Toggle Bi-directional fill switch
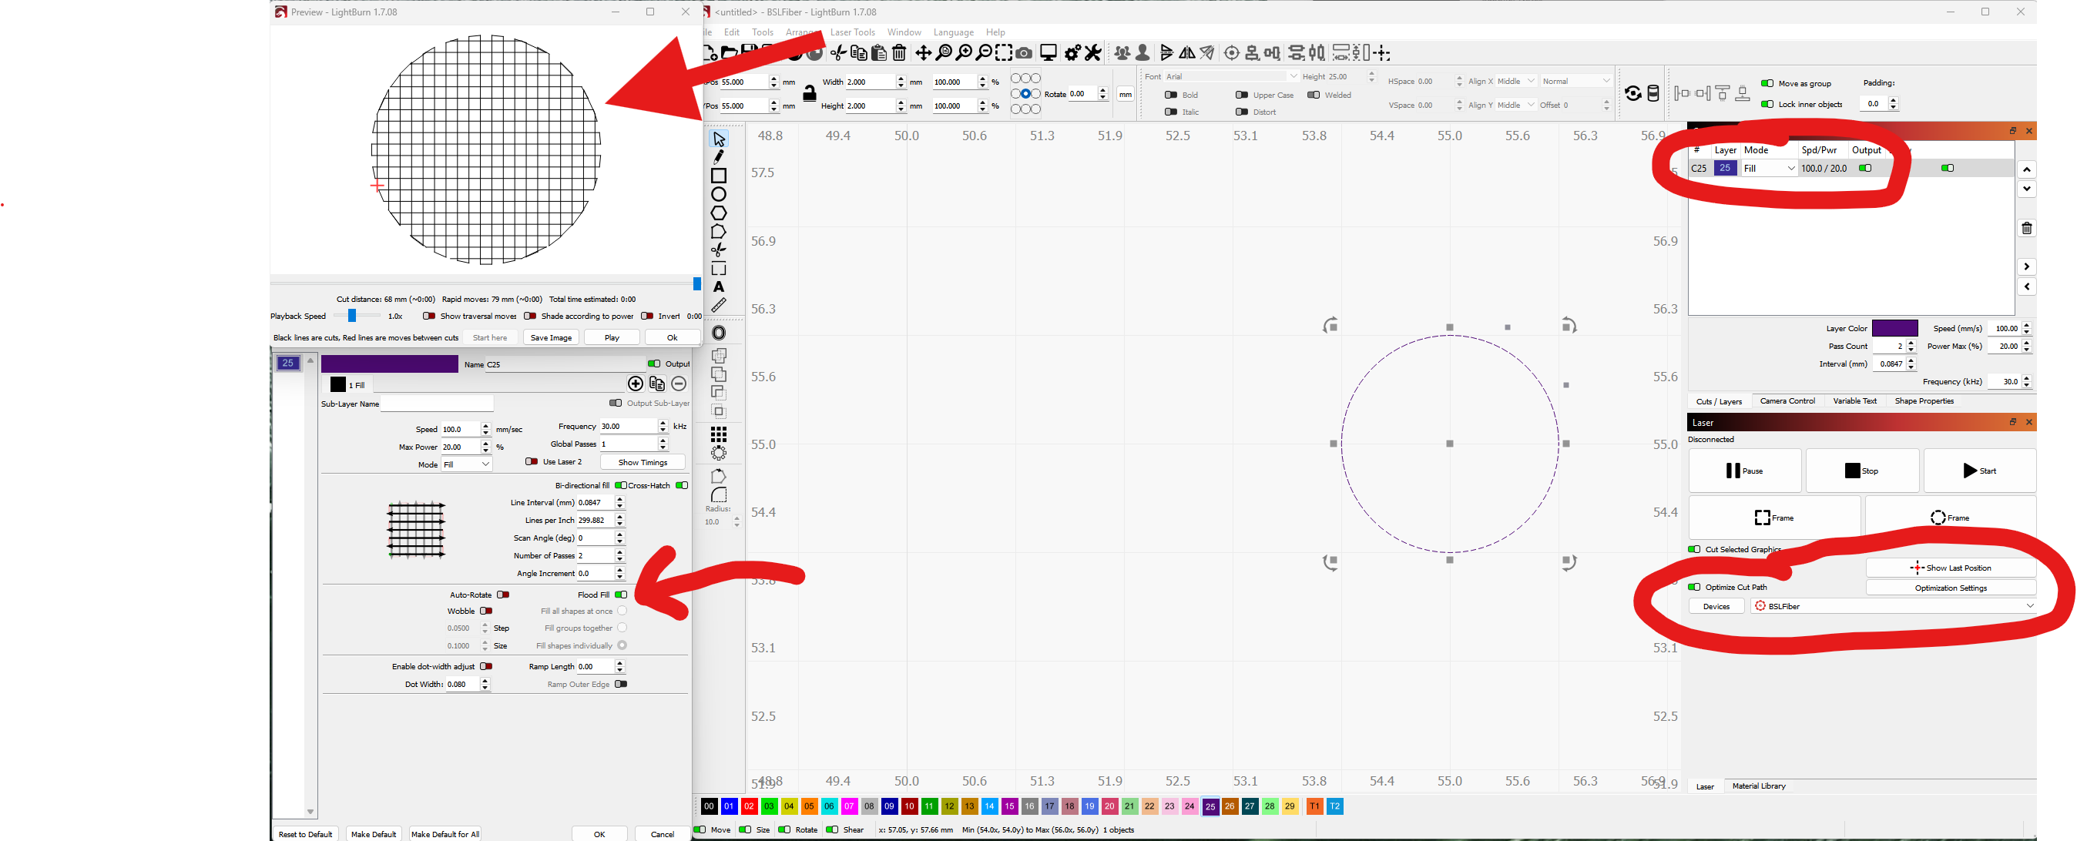 pos(621,485)
